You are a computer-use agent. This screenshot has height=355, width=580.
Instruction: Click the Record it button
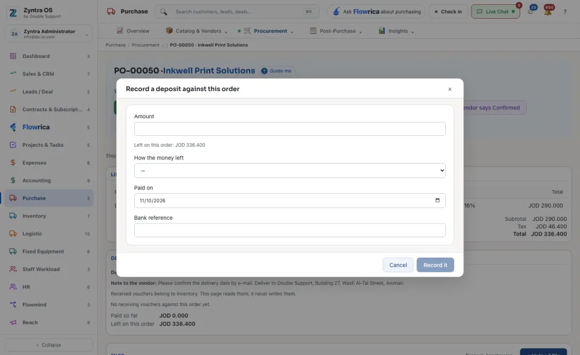click(436, 265)
